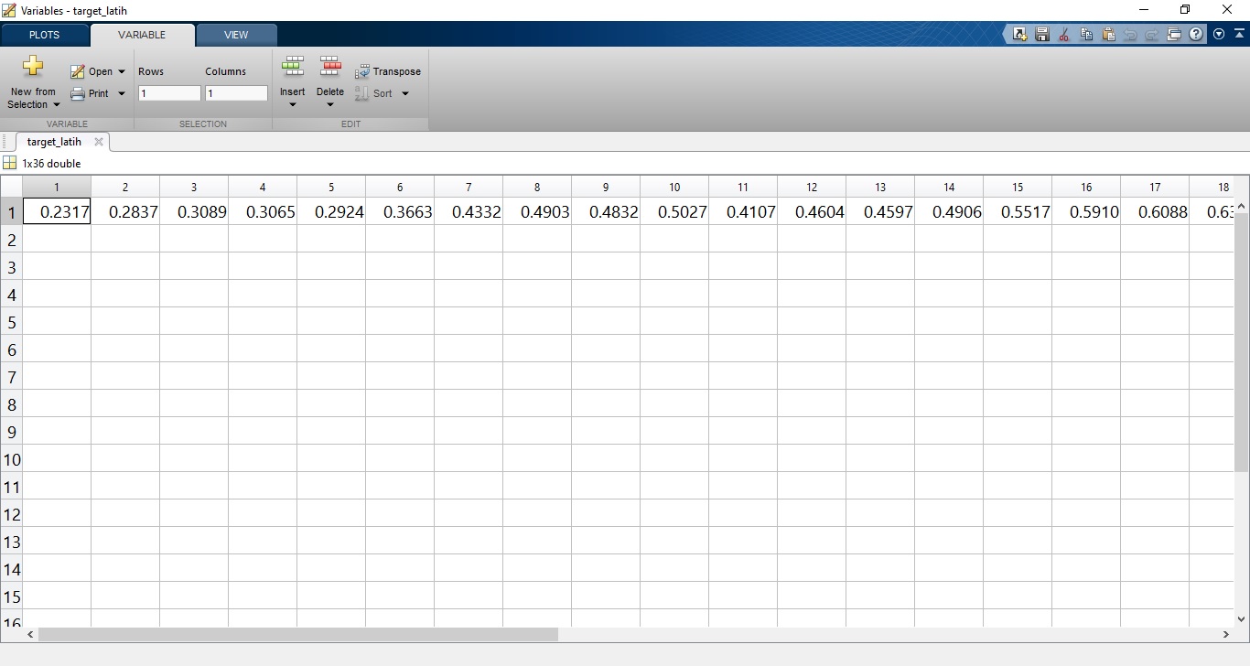This screenshot has height=666, width=1250.
Task: Close the target_latih variable tab
Action: click(x=99, y=142)
